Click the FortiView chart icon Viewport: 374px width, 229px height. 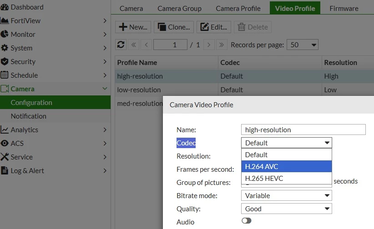4,21
